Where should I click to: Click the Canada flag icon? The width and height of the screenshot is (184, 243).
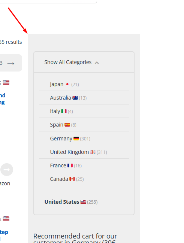[x=72, y=179]
